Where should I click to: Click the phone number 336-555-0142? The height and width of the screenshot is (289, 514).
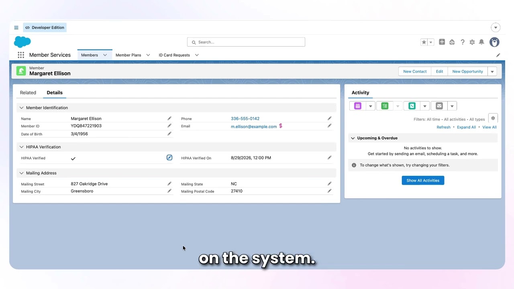245,118
